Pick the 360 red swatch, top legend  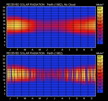pos(100,29)
